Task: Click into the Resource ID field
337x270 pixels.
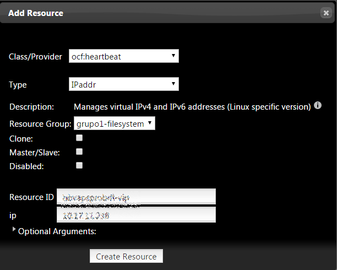Action: tap(136, 197)
